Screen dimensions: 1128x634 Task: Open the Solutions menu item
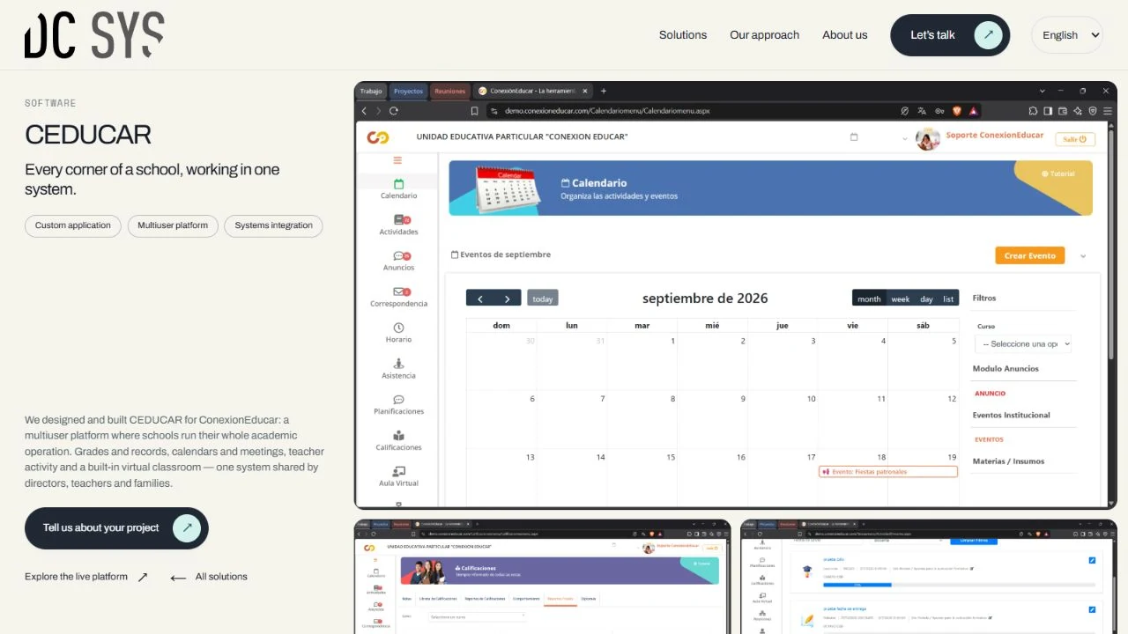click(x=683, y=35)
